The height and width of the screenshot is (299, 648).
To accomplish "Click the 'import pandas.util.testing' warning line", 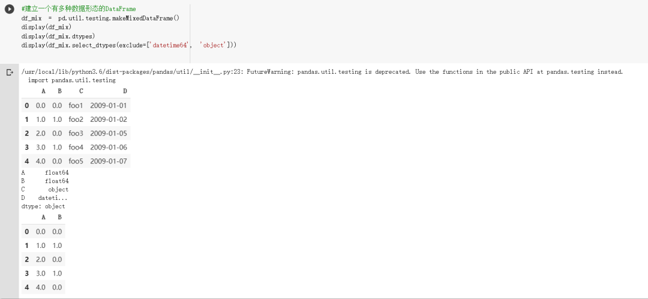I will (x=71, y=80).
